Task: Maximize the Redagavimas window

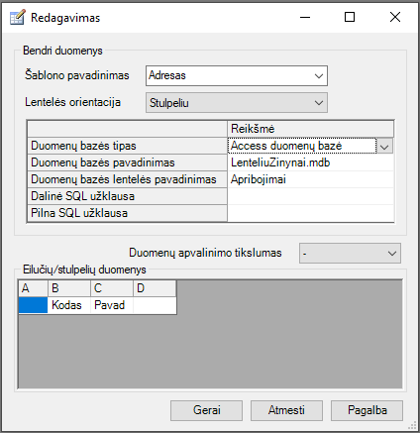Action: 350,17
